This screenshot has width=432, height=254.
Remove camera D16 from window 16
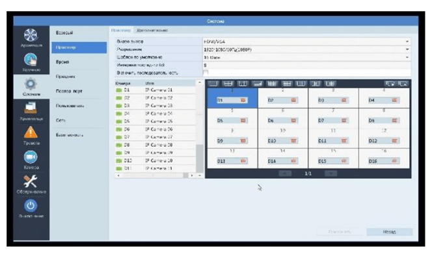(394, 161)
